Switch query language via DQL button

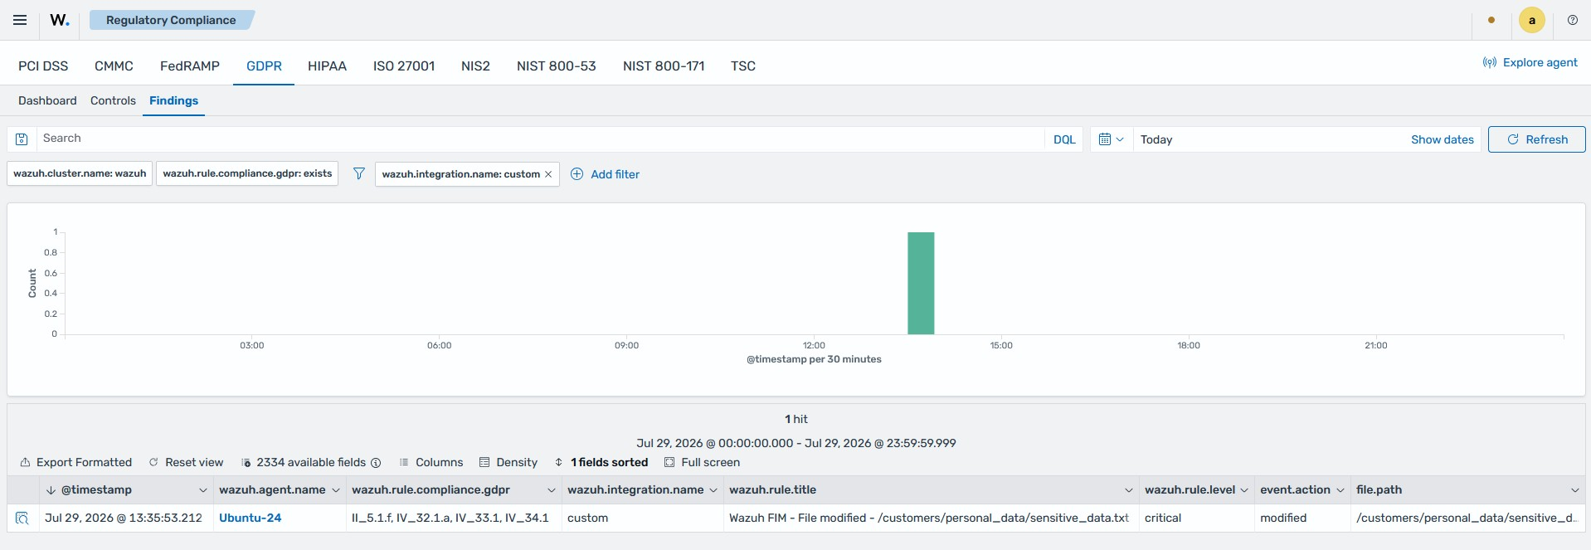(x=1064, y=139)
